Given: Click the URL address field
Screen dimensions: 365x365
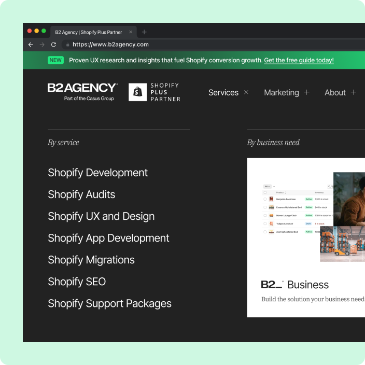Looking at the screenshot, I should pos(213,45).
